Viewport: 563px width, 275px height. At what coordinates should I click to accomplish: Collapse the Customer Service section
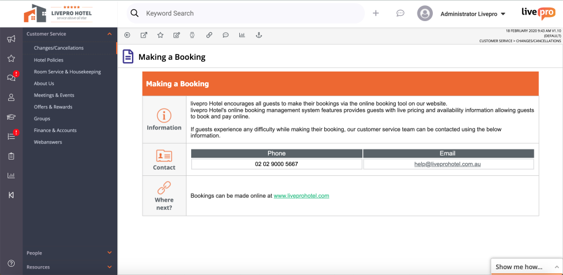(110, 34)
